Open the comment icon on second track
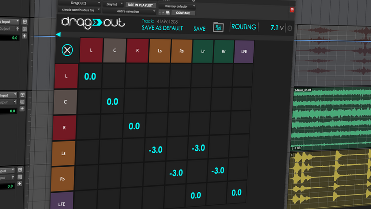The image size is (371, 209). [22, 102]
